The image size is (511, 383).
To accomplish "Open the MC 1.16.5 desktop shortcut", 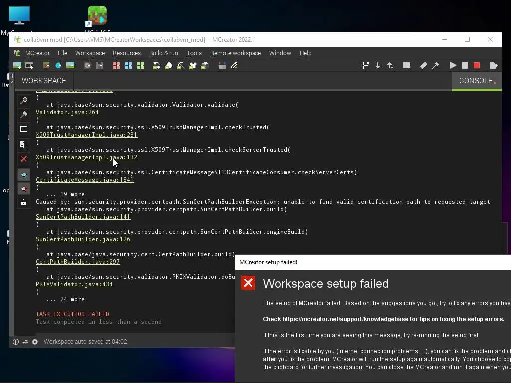I will tap(97, 18).
